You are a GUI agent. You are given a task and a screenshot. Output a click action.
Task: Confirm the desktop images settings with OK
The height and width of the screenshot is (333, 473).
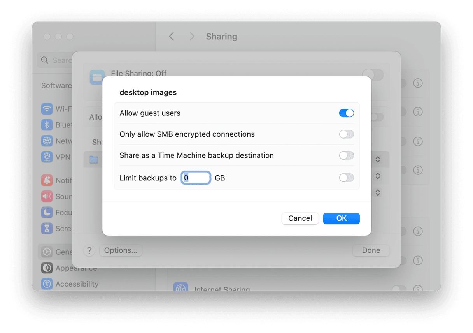click(x=341, y=218)
